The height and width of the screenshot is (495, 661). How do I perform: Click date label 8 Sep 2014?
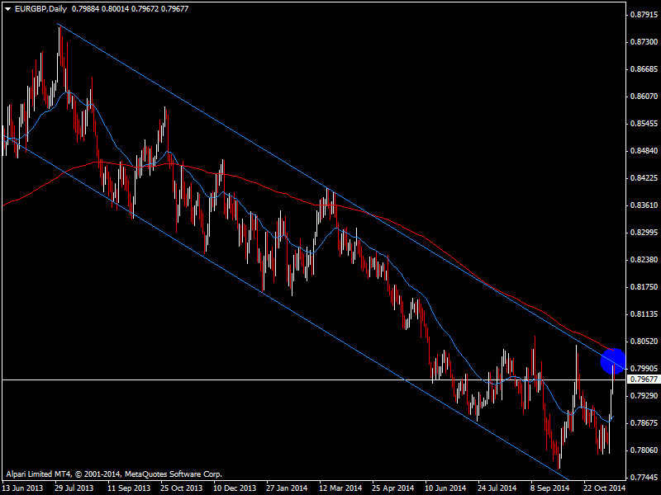550,488
